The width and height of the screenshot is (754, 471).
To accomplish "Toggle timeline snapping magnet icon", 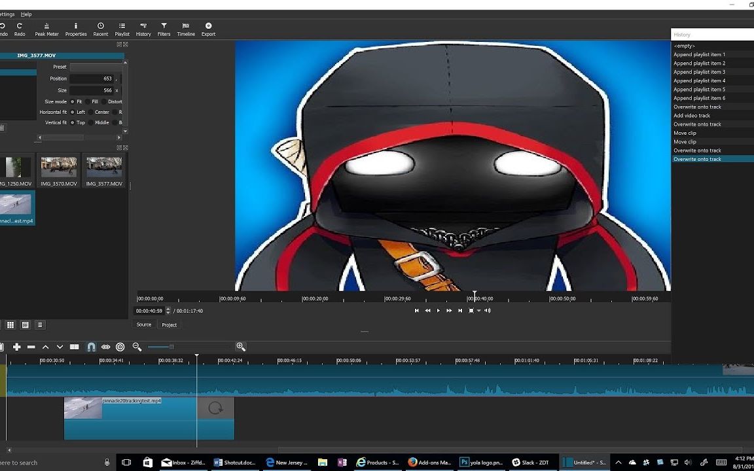I will (x=91, y=347).
